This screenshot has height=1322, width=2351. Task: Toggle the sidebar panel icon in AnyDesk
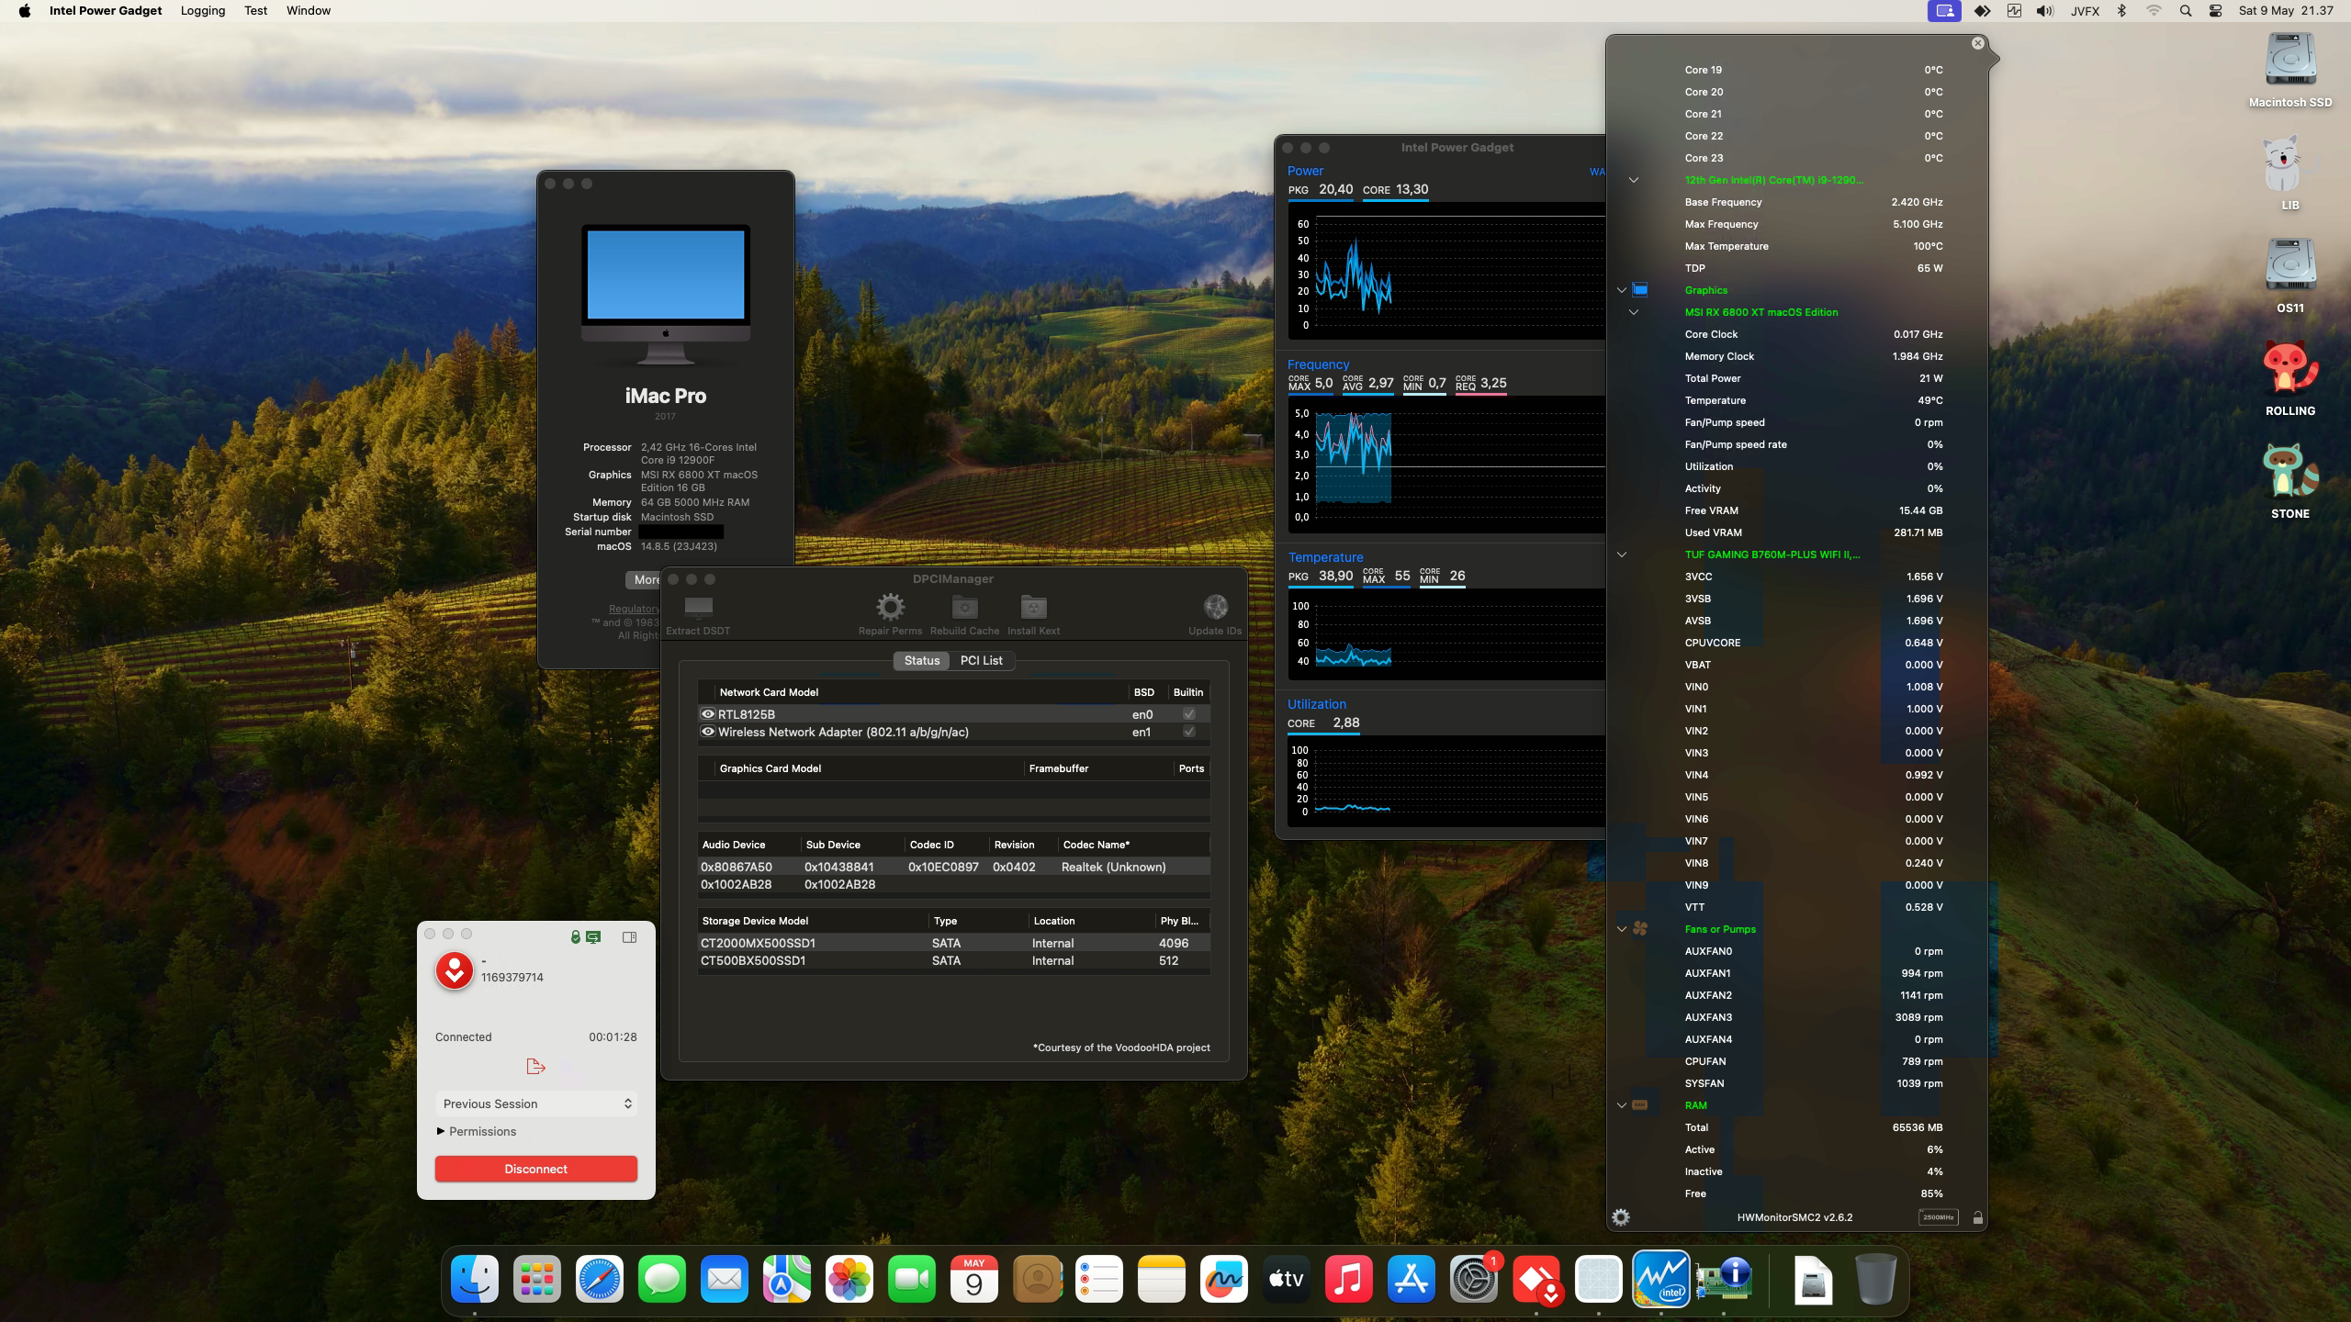click(629, 936)
